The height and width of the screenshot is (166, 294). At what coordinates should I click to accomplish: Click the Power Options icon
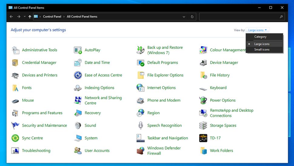(x=203, y=100)
